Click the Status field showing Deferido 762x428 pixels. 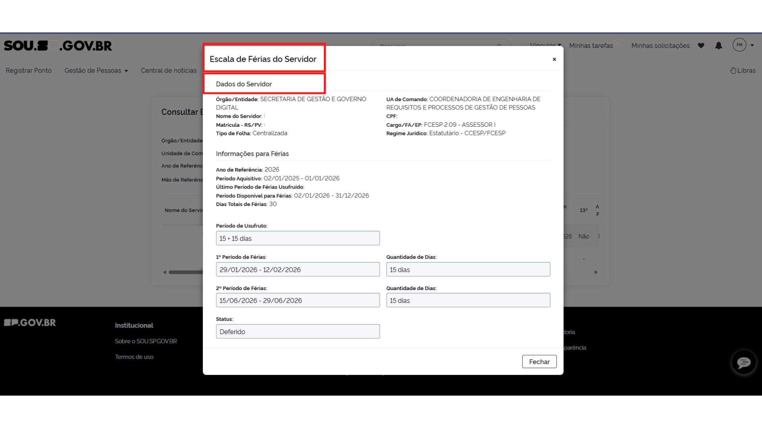click(x=298, y=331)
